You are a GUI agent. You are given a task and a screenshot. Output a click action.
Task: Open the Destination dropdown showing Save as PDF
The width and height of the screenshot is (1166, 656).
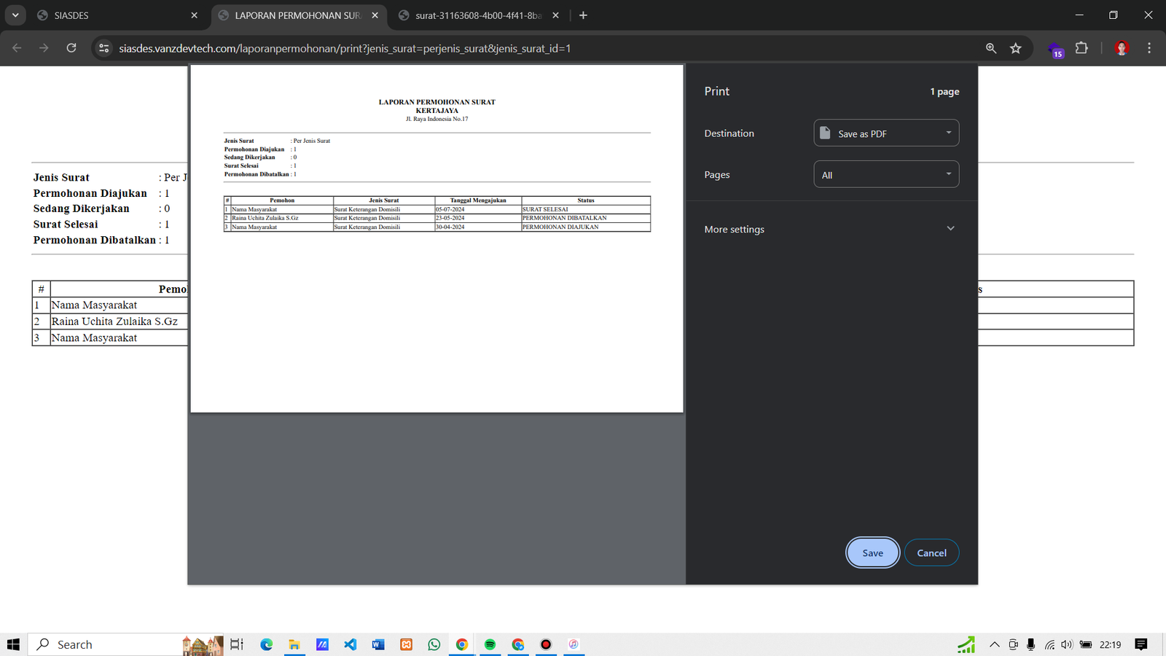pyautogui.click(x=885, y=133)
